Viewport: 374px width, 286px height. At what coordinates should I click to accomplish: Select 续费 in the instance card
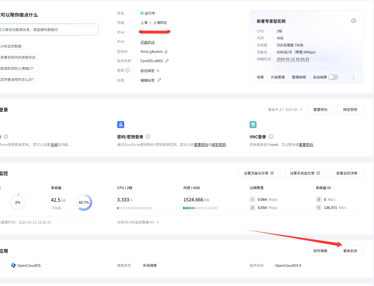(x=260, y=77)
